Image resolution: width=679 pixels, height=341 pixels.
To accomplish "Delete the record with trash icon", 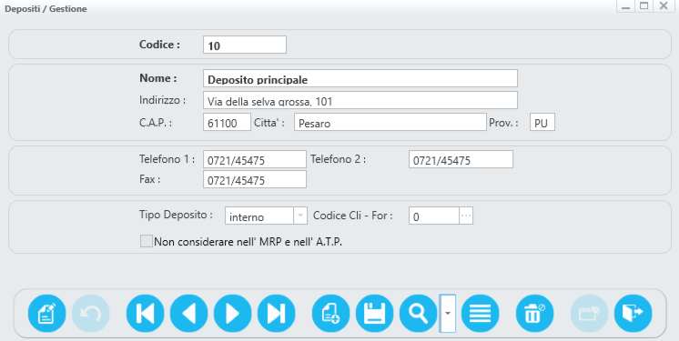I will [535, 314].
